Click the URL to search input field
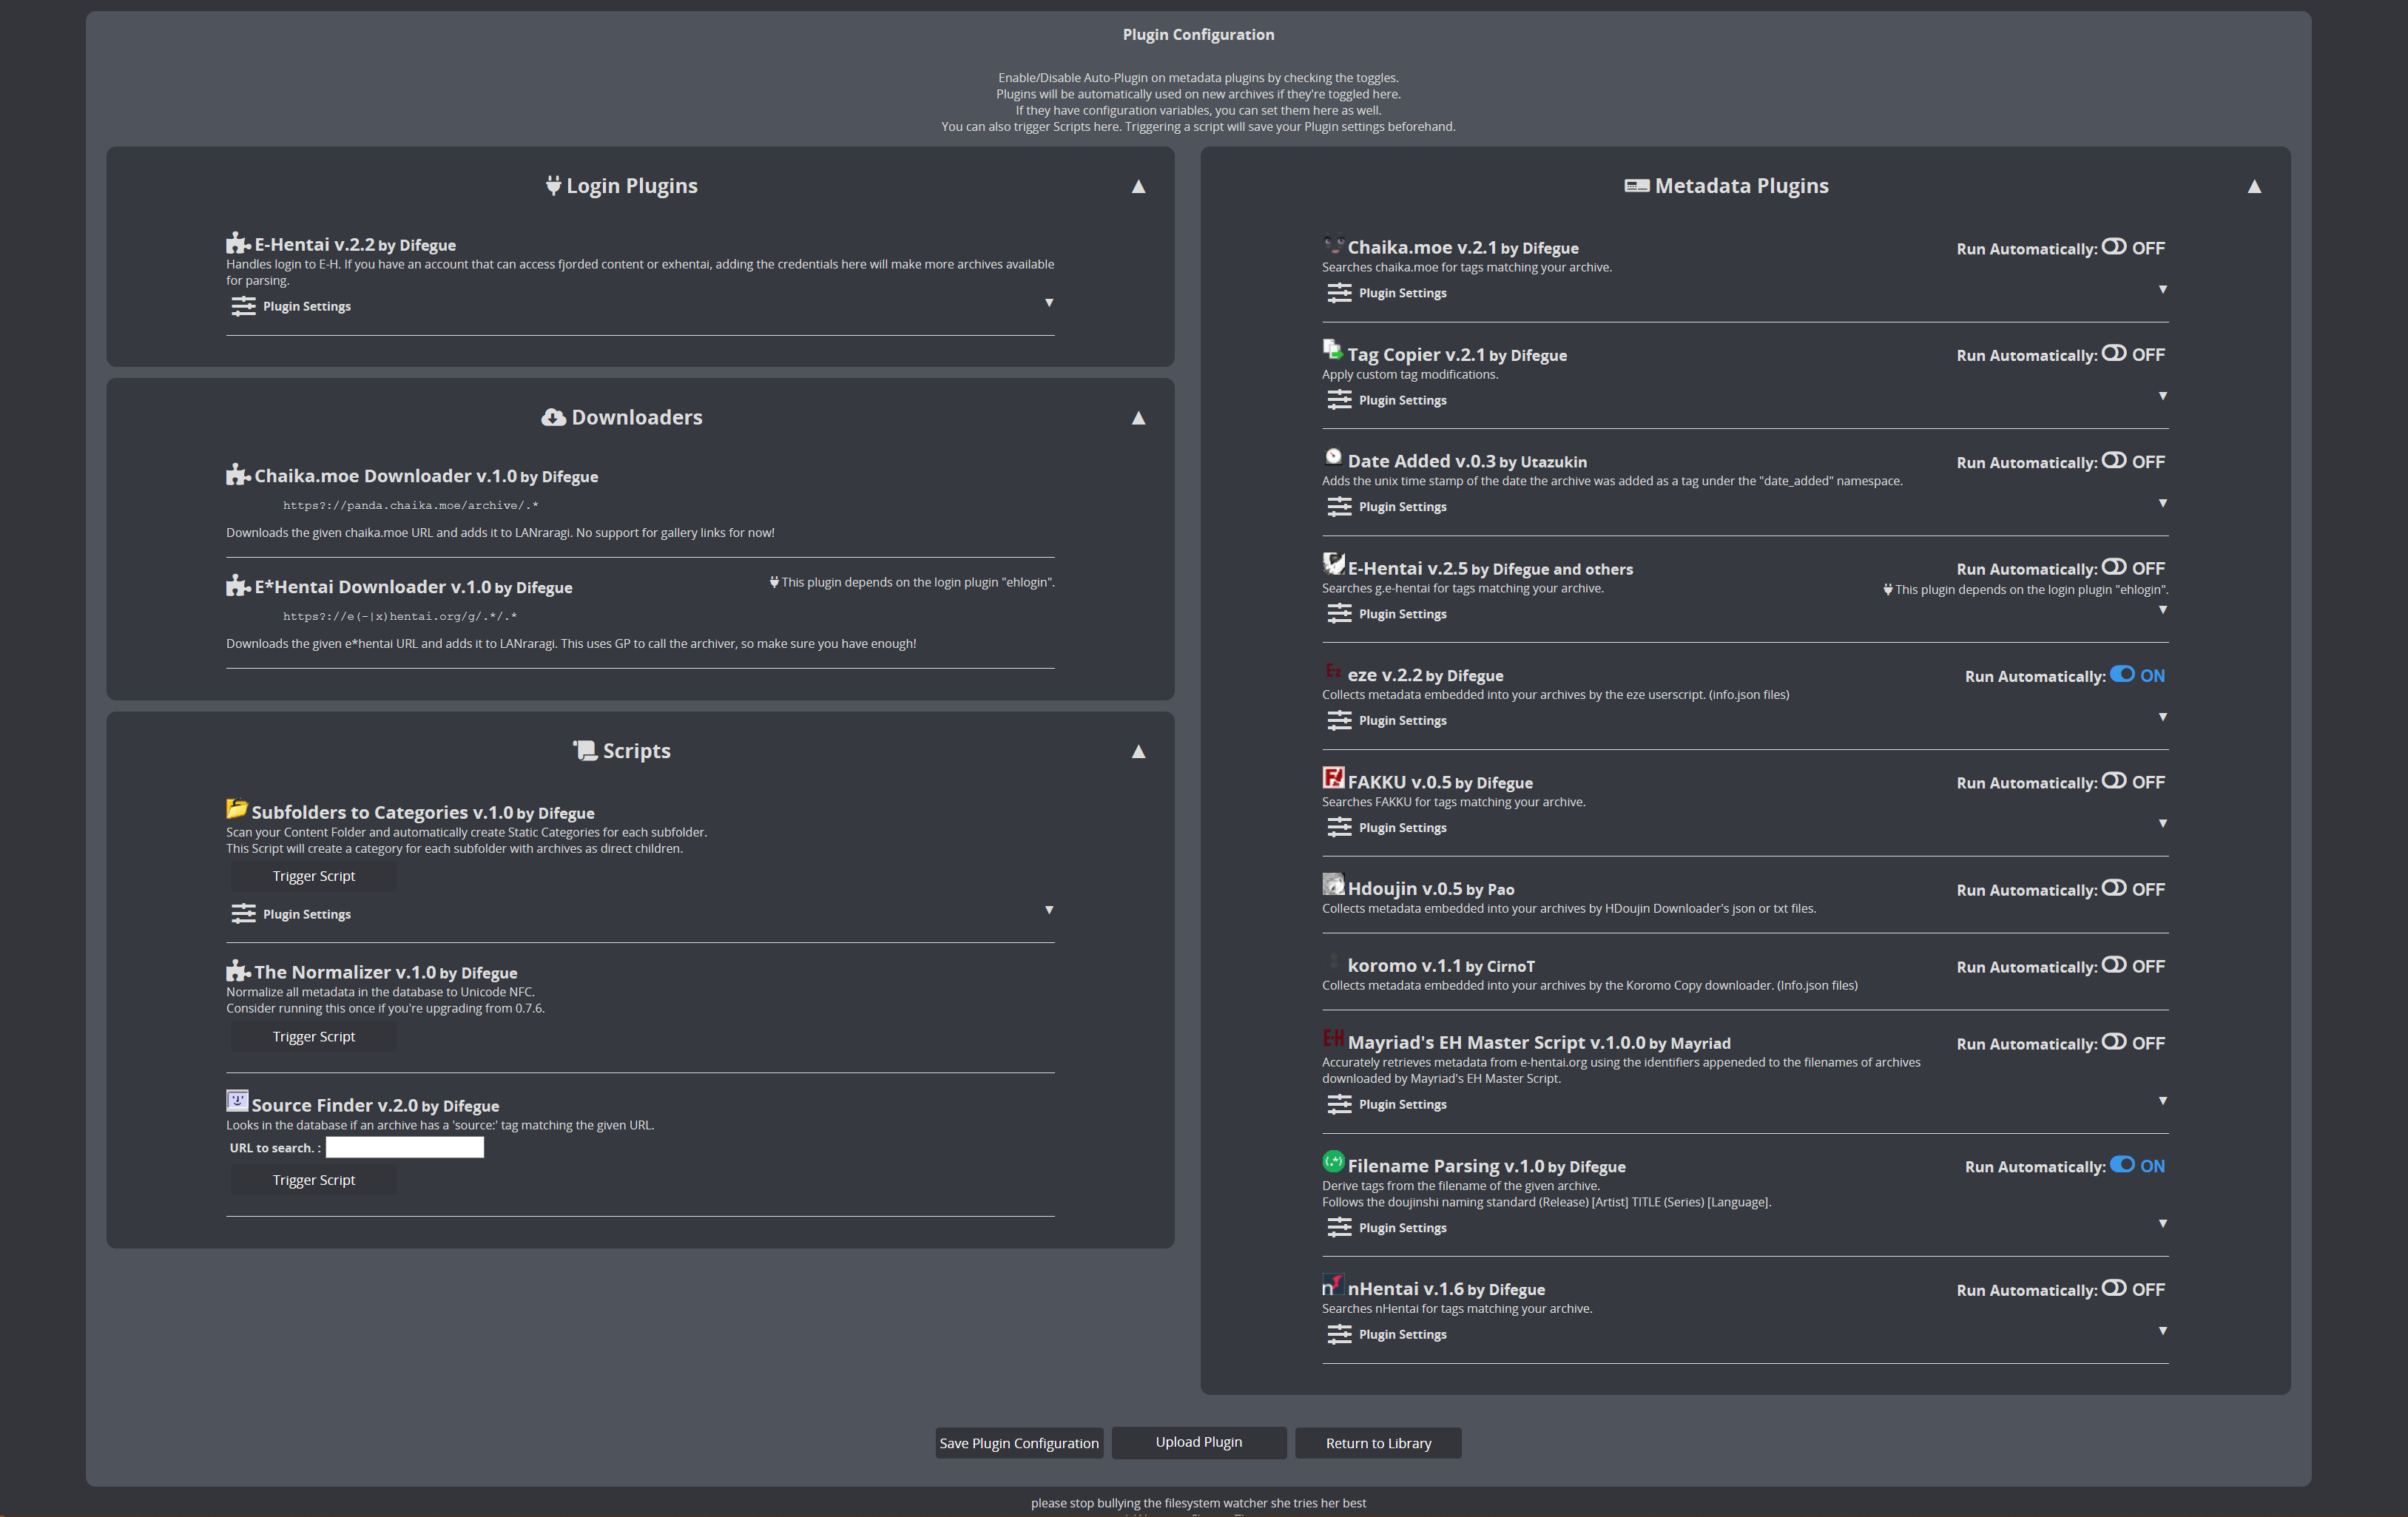The width and height of the screenshot is (2408, 1517). tap(404, 1148)
